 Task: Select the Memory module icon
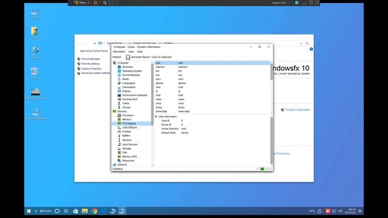coord(119,119)
